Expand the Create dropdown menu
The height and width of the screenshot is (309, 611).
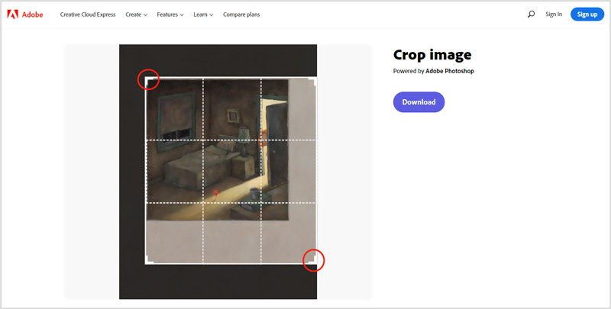click(x=137, y=14)
